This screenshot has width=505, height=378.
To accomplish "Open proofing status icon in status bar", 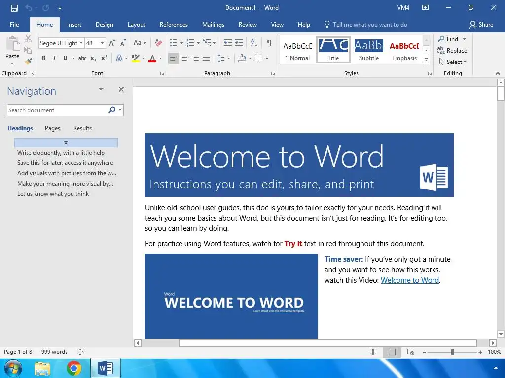I will coord(80,352).
